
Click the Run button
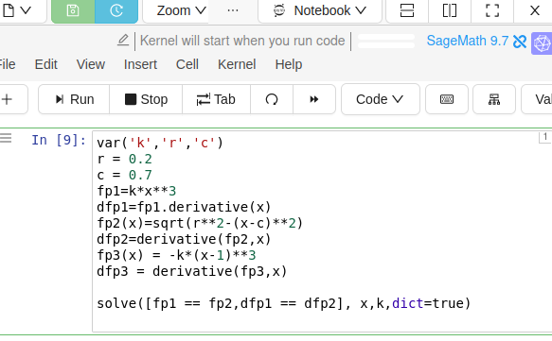tap(74, 99)
